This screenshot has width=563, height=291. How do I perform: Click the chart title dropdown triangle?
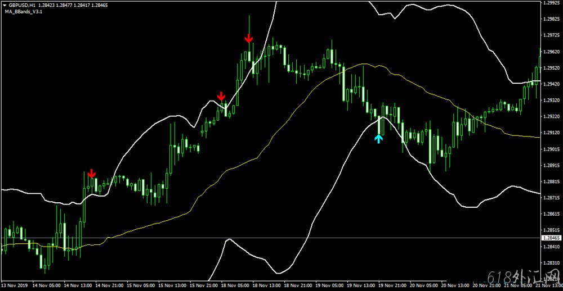4,4
